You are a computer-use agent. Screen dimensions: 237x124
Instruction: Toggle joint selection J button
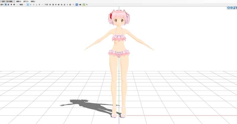coord(17,4)
